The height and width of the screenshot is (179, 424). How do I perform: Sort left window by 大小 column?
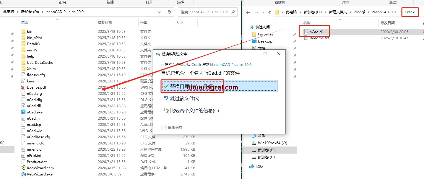click(x=179, y=22)
